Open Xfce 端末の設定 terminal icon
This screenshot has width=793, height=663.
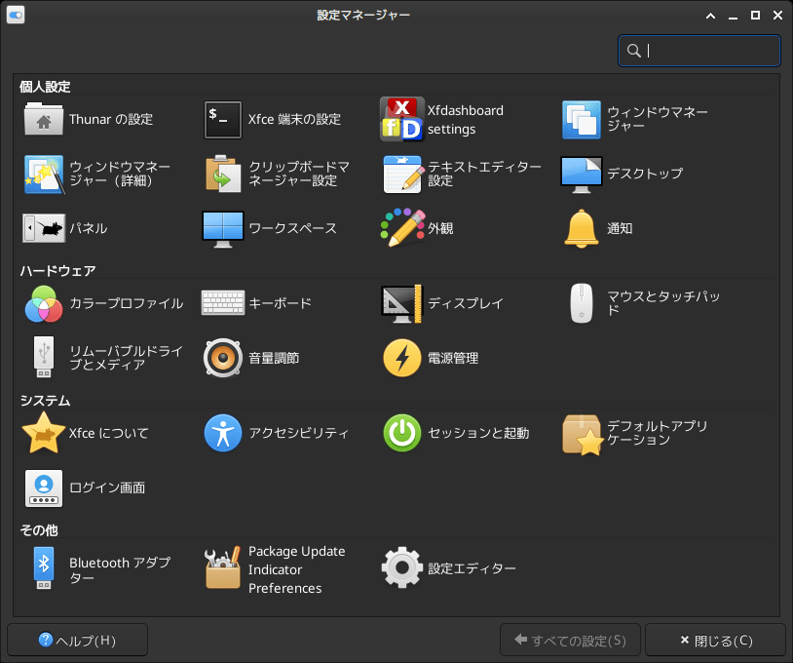pyautogui.click(x=222, y=120)
